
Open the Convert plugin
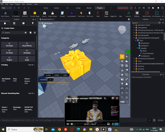click(x=62, y=14)
